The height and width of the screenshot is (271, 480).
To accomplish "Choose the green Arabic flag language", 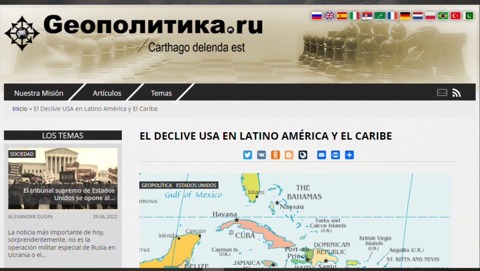I will click(x=380, y=15).
